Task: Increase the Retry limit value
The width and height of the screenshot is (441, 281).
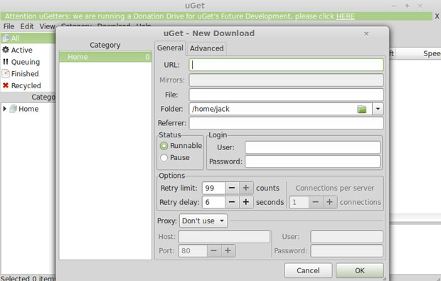Action: [x=246, y=188]
